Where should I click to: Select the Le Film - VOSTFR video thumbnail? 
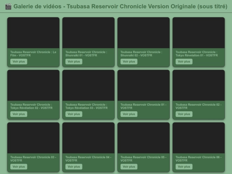point(33,33)
